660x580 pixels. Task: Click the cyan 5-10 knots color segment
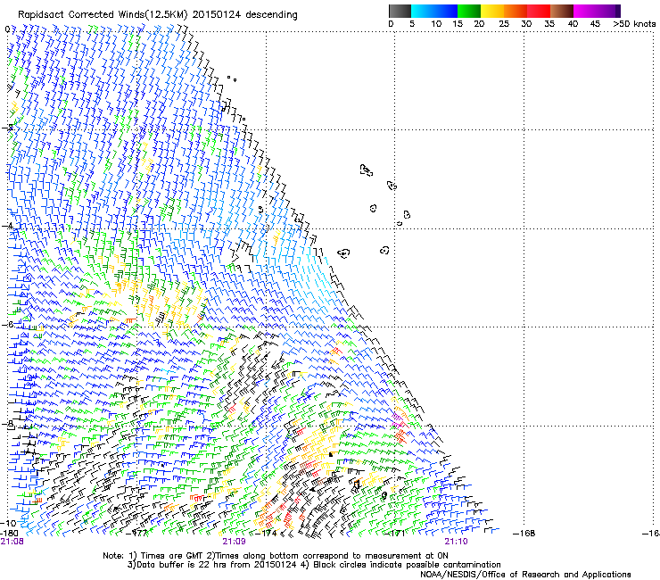point(423,11)
